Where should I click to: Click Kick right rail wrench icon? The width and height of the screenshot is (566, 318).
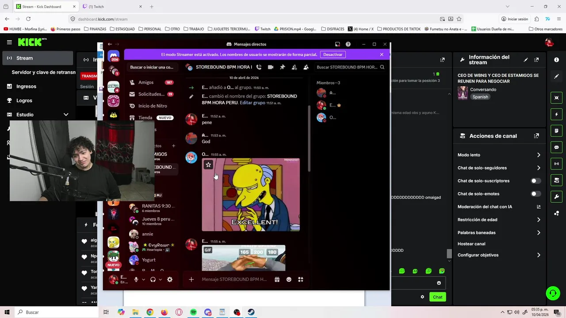(556, 197)
